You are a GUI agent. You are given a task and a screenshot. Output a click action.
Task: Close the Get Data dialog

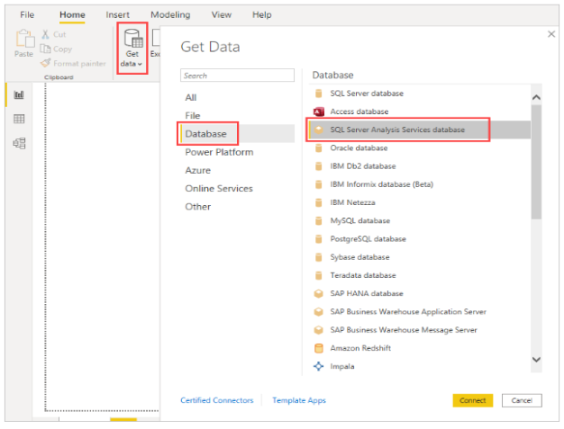pos(551,34)
